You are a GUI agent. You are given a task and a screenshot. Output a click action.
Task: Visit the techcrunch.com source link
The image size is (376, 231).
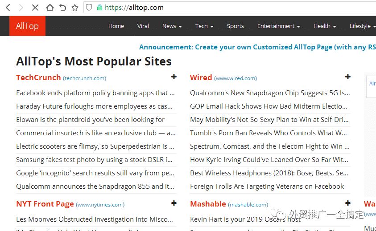click(85, 78)
